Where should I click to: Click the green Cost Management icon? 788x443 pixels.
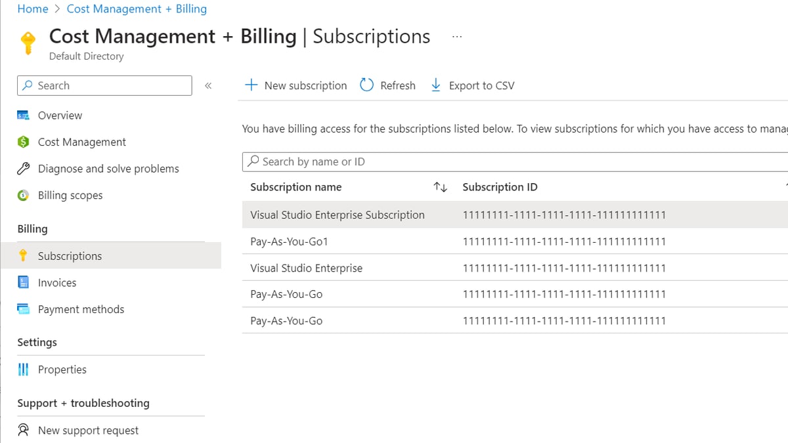[24, 142]
